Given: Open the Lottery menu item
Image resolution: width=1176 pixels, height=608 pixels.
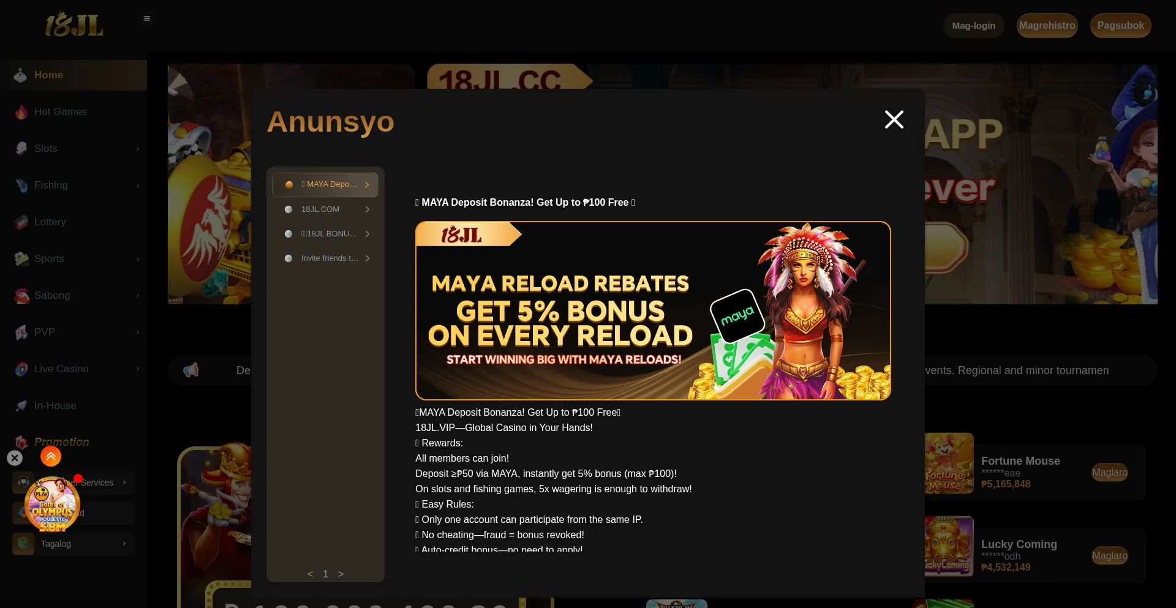Looking at the screenshot, I should 73,222.
